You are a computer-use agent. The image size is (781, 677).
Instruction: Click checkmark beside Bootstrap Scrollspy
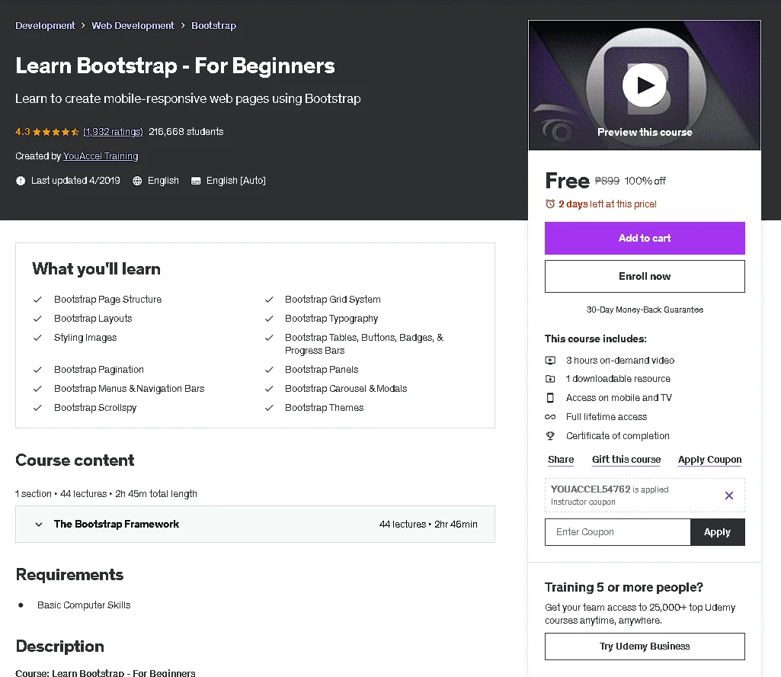(37, 408)
